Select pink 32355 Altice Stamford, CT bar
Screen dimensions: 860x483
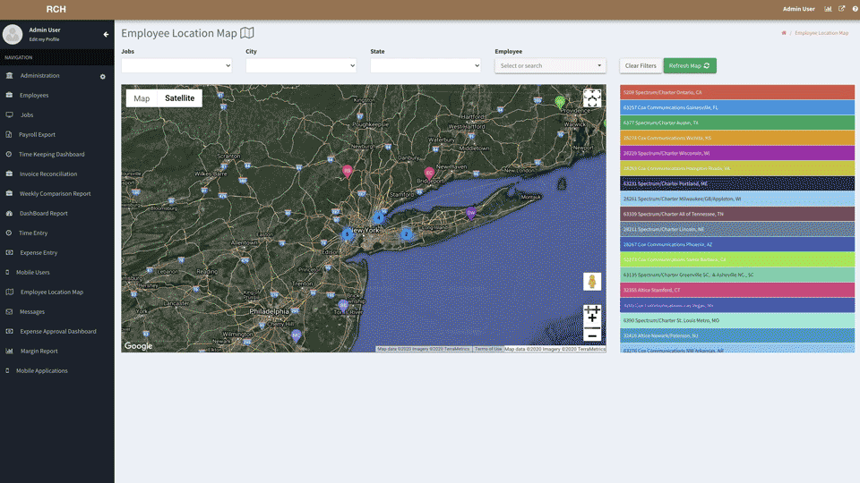[x=737, y=290]
